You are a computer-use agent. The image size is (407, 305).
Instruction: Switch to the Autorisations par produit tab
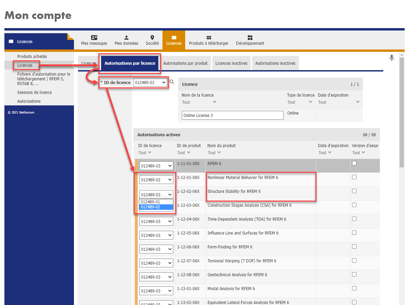click(x=185, y=63)
